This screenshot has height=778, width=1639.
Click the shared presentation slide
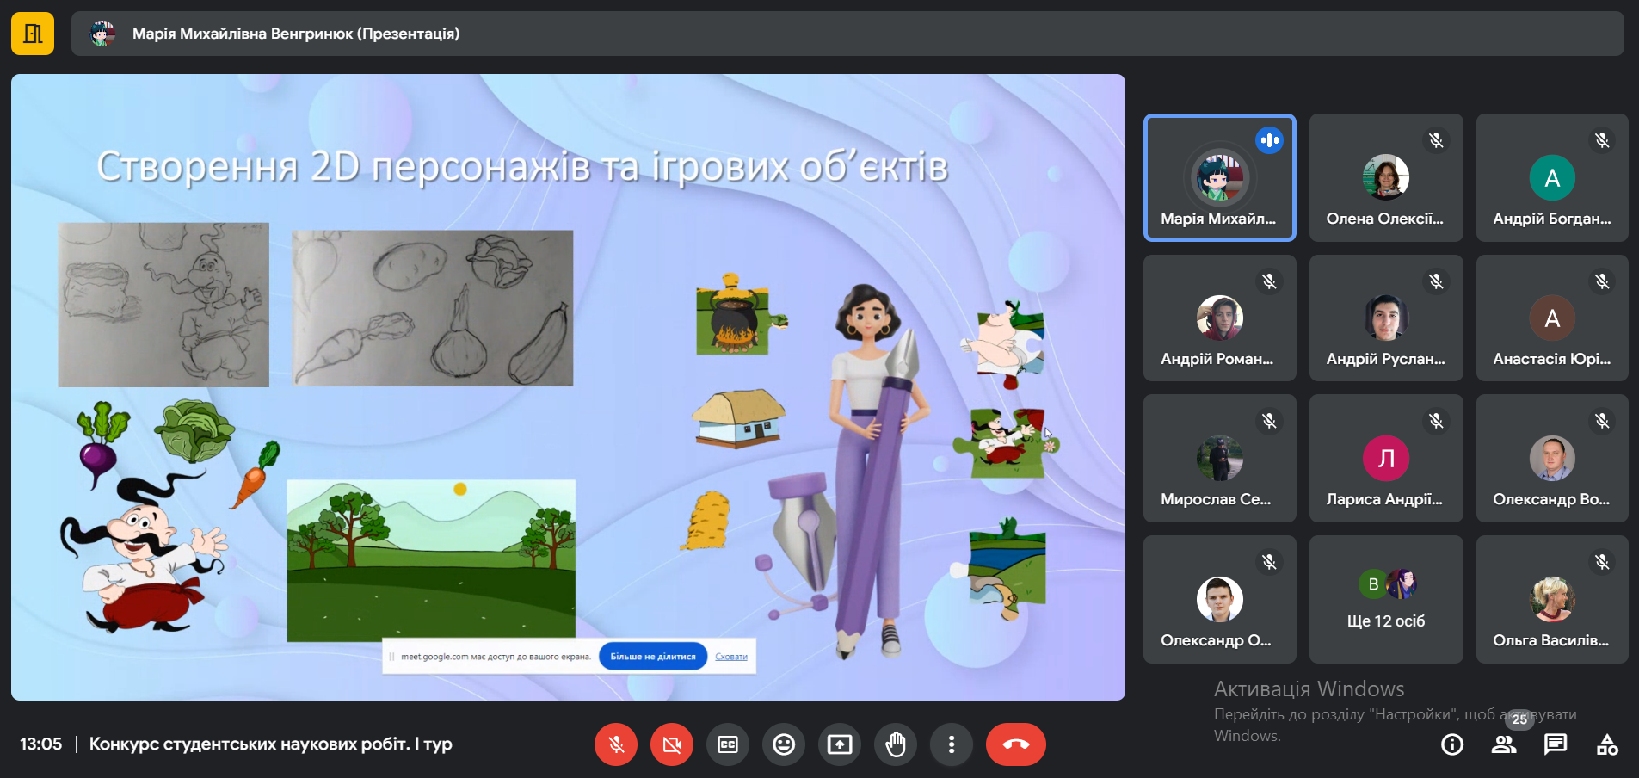pos(568,387)
